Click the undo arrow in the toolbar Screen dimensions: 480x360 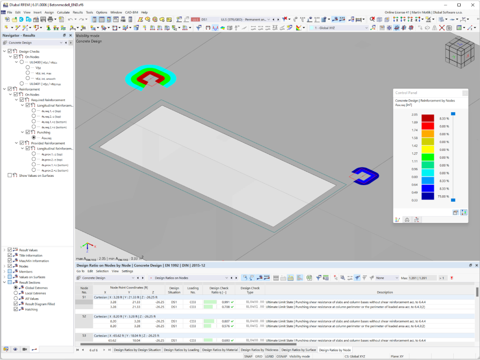pyautogui.click(x=71, y=19)
